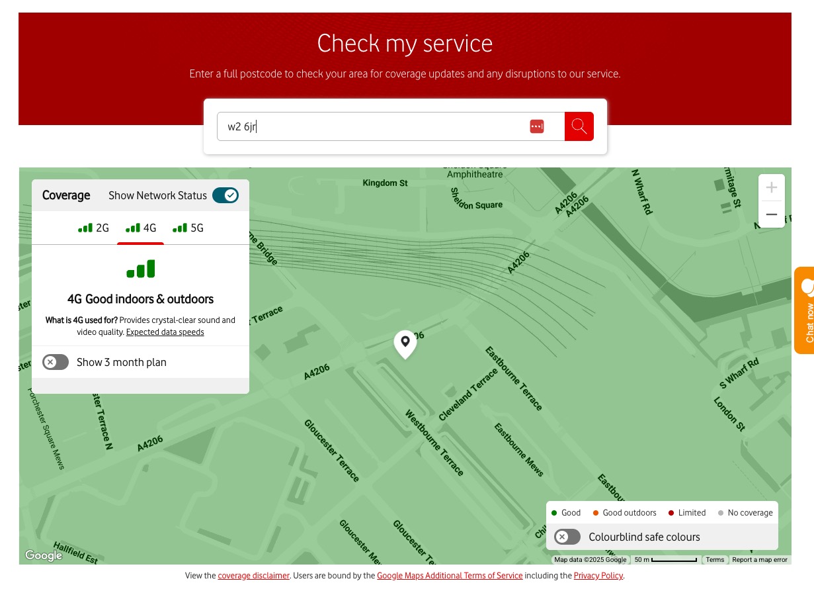
Task: Click the Good legend entry
Action: coord(566,513)
